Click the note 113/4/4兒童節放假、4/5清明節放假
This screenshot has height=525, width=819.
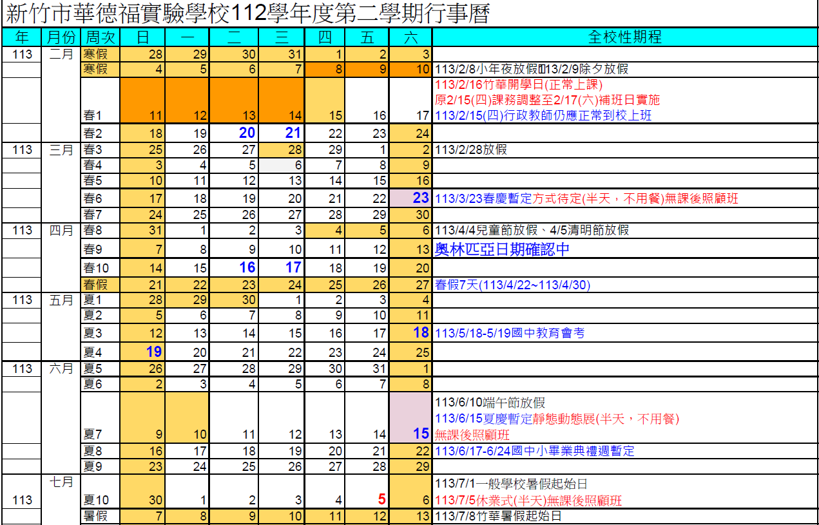[x=532, y=230]
